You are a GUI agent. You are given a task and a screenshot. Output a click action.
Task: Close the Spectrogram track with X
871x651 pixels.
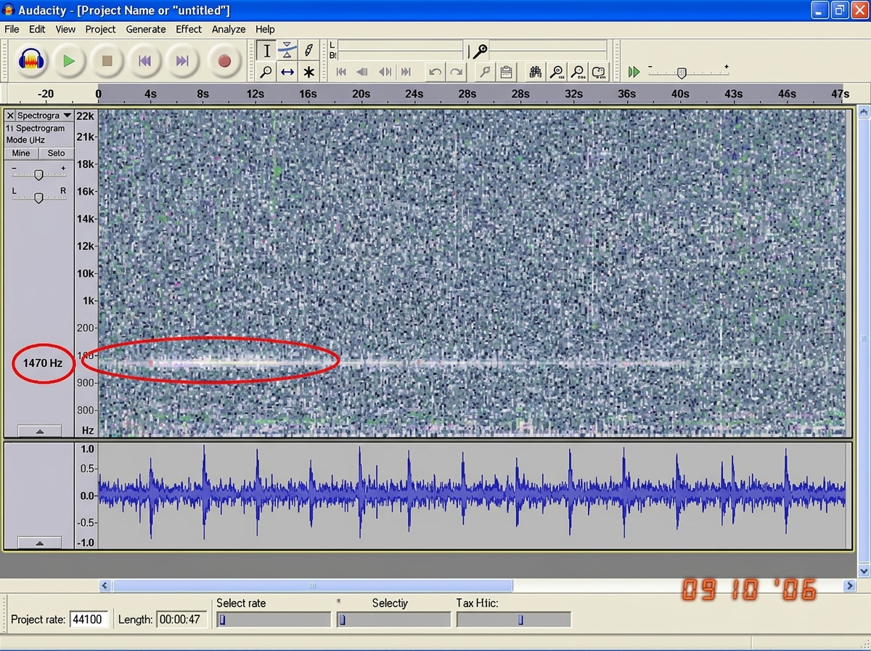click(x=10, y=116)
